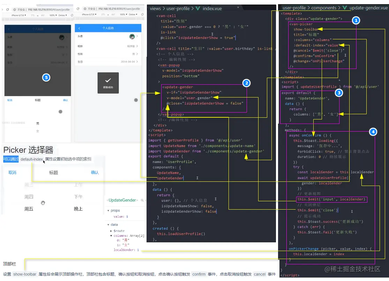
Task: Click views breadcrumb in index.vue editor
Action: 155,8
